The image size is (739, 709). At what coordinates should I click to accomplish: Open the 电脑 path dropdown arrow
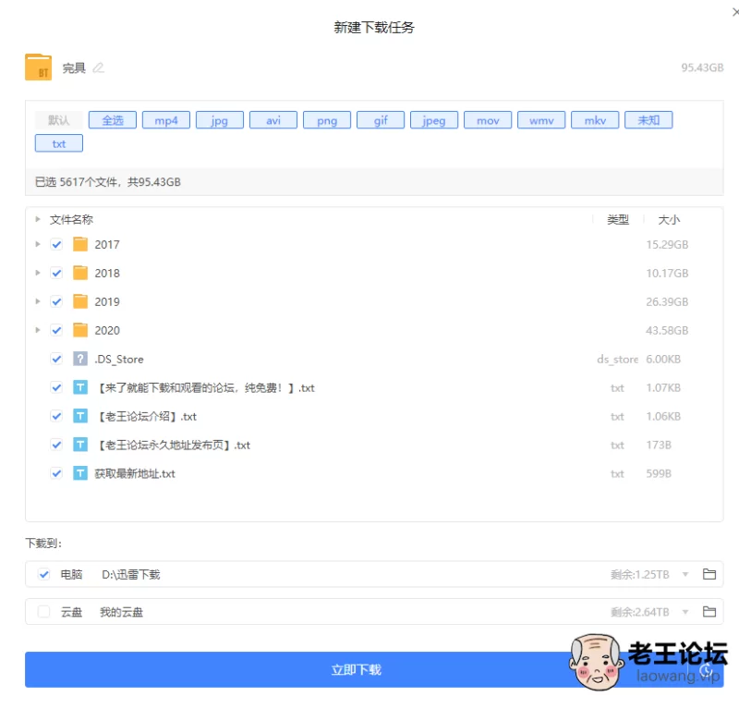coord(685,575)
